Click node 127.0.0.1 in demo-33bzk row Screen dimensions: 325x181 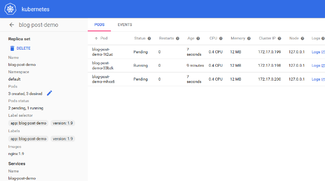point(297,65)
